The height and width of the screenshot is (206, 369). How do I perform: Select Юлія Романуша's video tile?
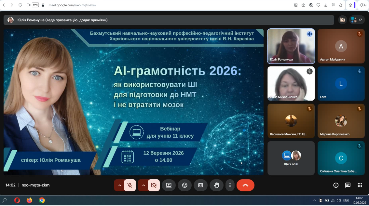[291, 46]
